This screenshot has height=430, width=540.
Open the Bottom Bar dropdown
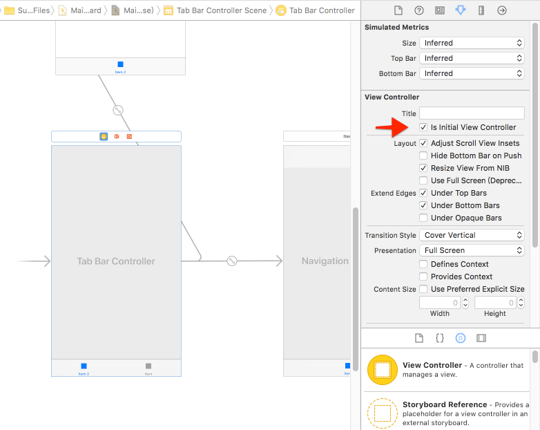(472, 73)
